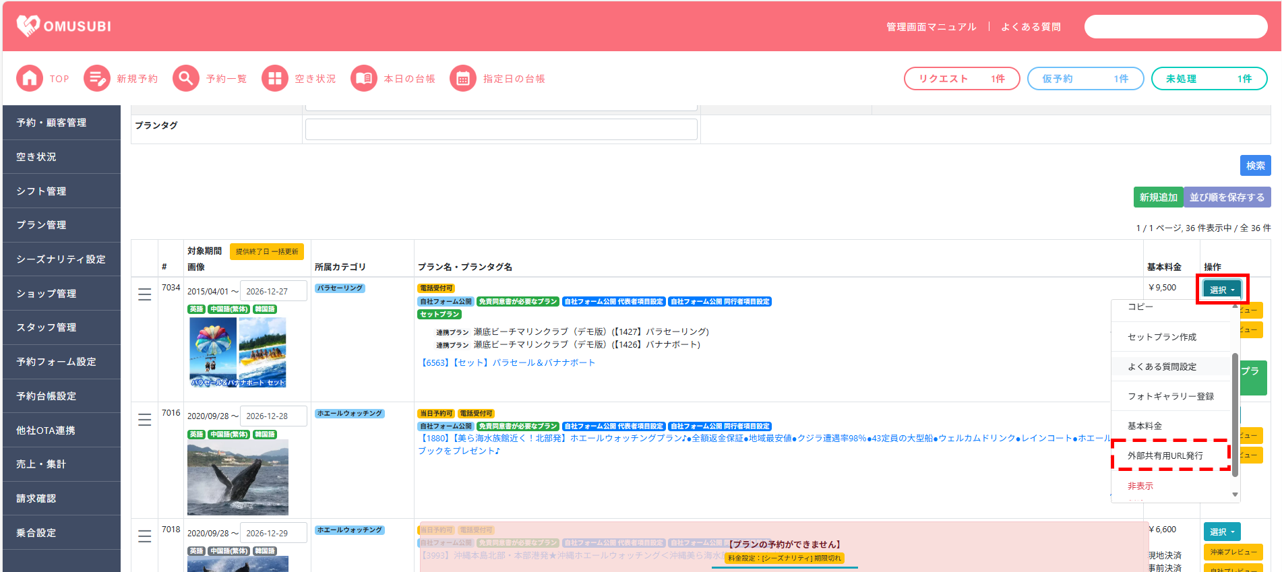Screen dimensions: 1282x572
Task: Click the プランタグ input field
Action: click(501, 129)
